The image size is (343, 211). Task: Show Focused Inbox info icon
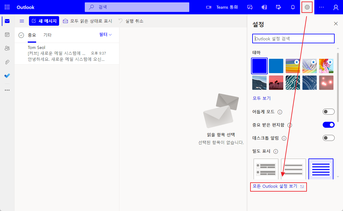290,125
